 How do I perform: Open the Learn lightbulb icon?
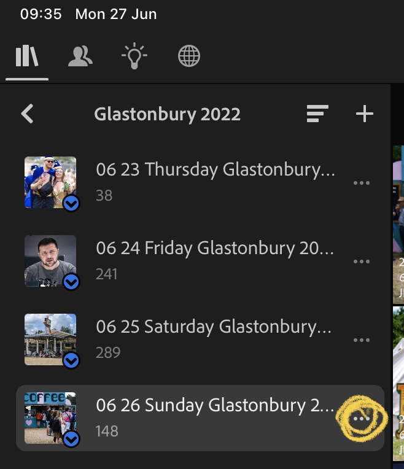coord(134,57)
